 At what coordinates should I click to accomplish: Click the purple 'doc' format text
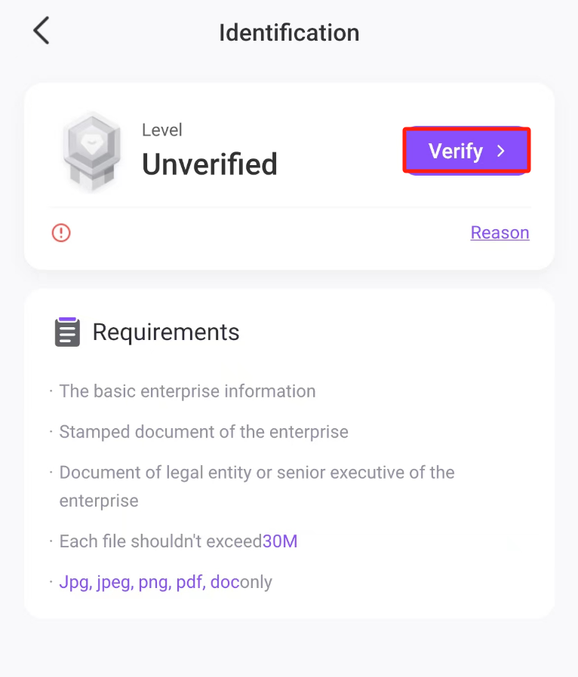pyautogui.click(x=225, y=582)
